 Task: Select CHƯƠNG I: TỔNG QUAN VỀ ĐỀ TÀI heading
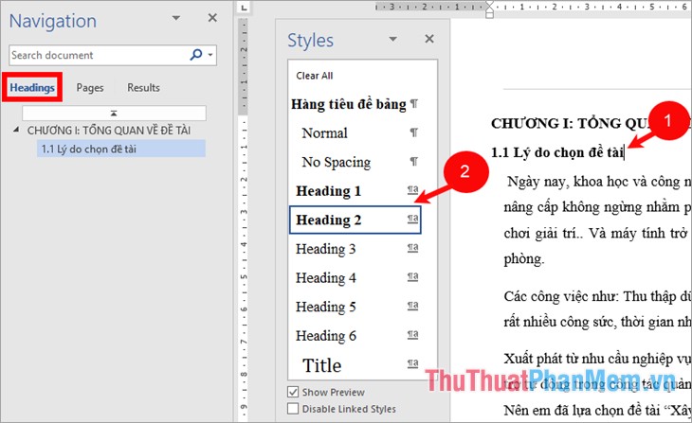pos(109,131)
